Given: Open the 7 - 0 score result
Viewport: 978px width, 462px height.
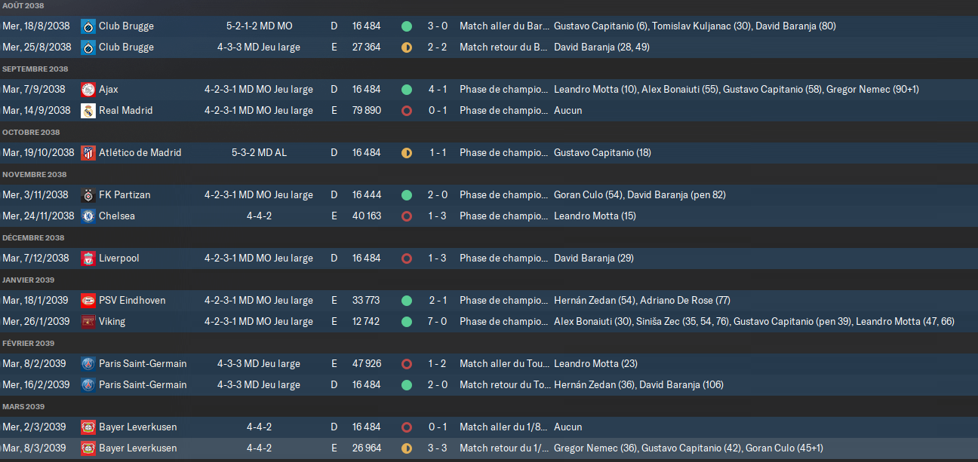Looking at the screenshot, I should click(438, 321).
